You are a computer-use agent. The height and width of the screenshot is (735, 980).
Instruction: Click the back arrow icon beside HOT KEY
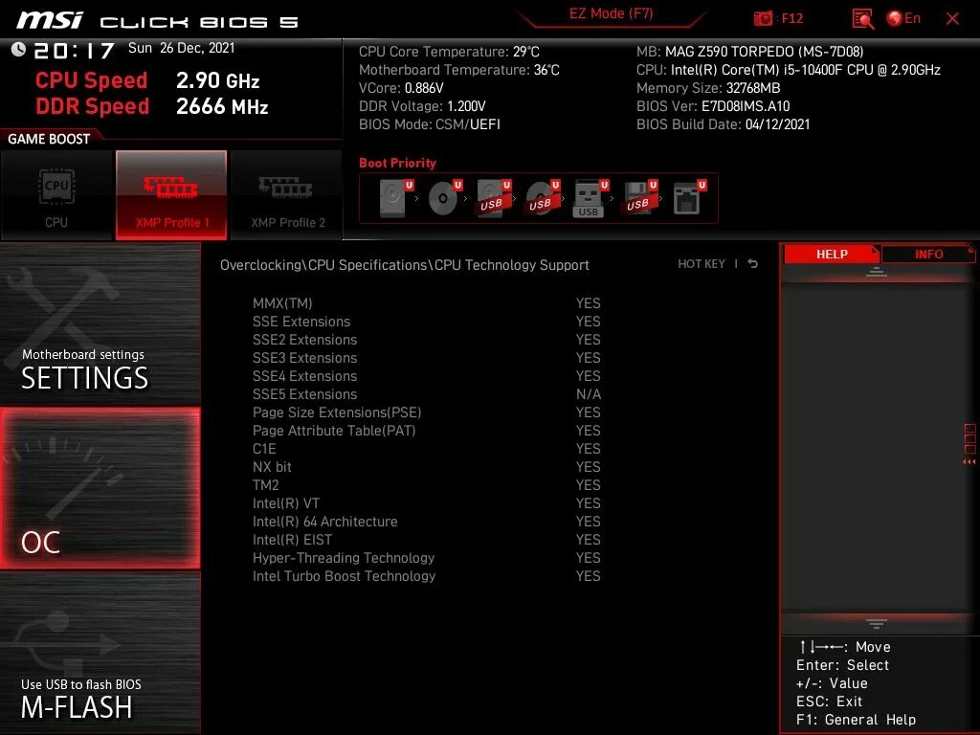tap(753, 264)
